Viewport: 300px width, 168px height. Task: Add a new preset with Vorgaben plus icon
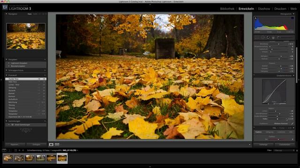[45, 60]
